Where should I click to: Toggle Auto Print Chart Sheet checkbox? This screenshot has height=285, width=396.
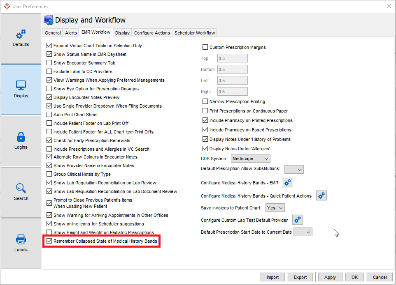coord(49,115)
